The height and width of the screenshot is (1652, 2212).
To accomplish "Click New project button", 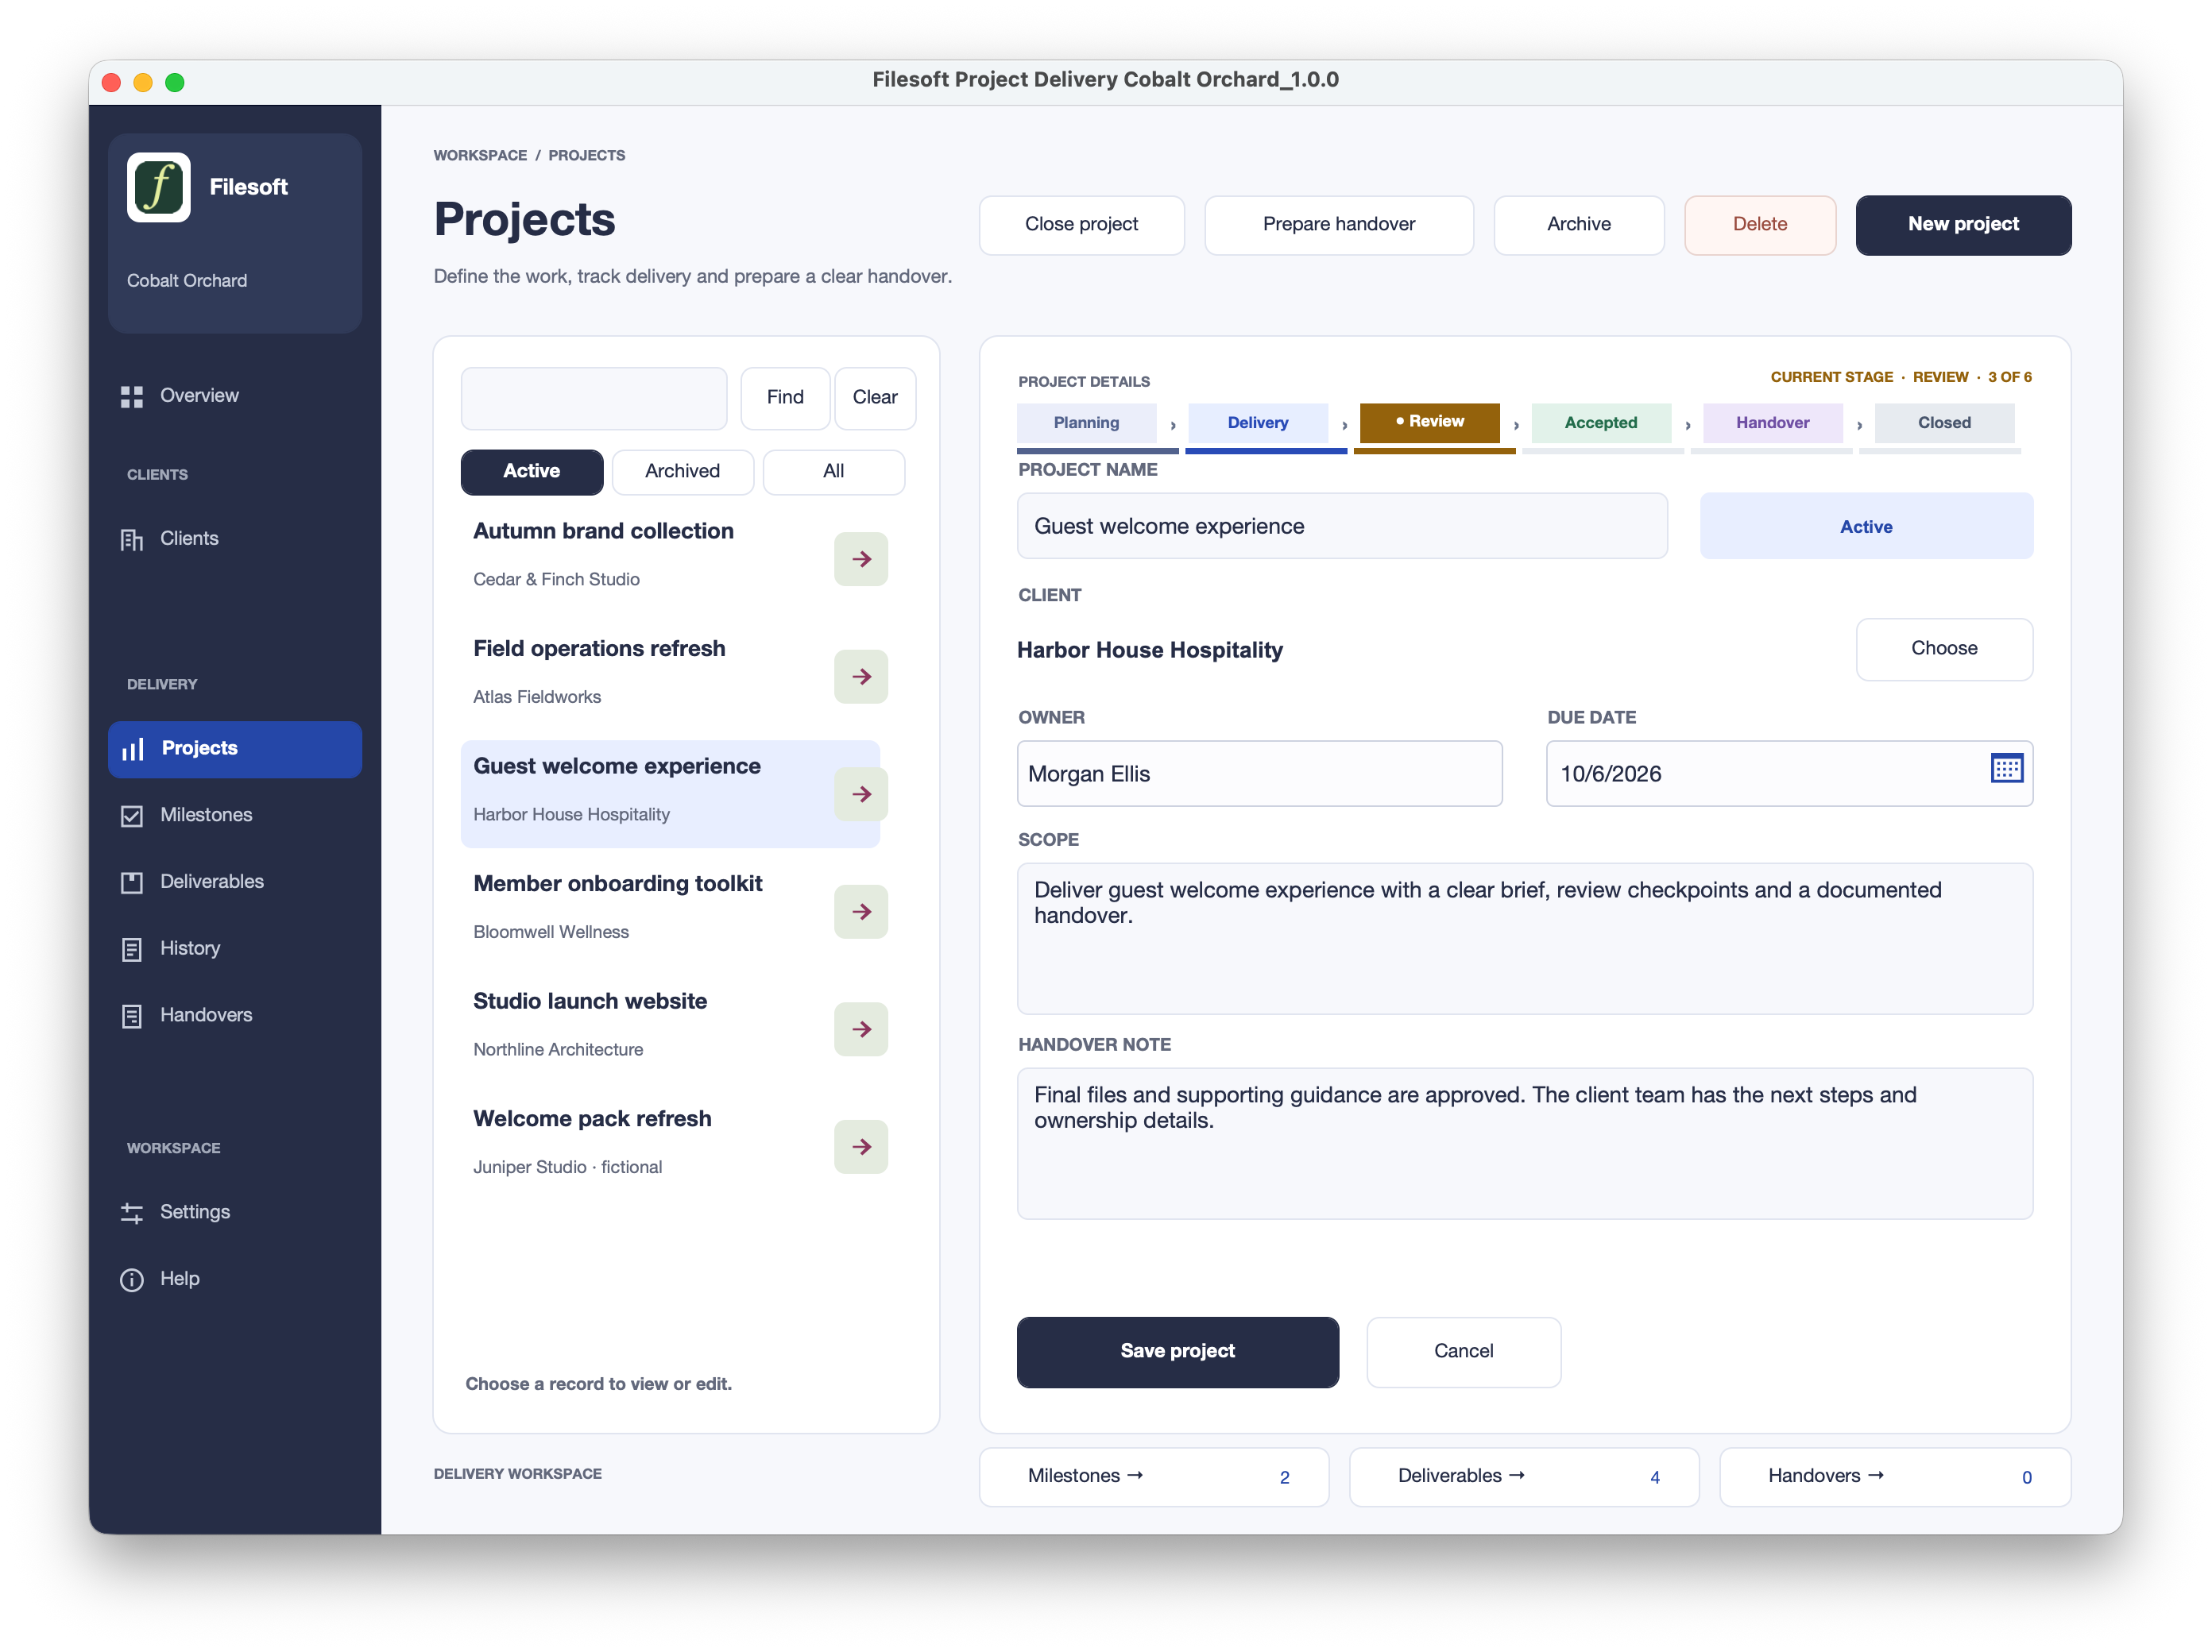I will pyautogui.click(x=1963, y=225).
